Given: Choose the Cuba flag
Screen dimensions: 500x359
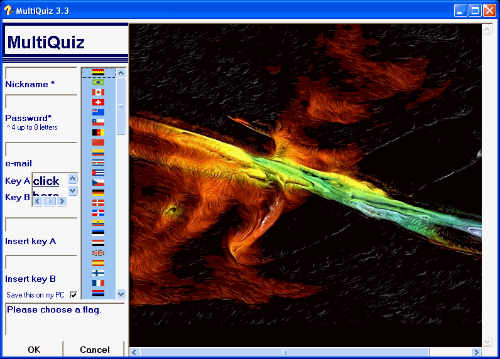Looking at the screenshot, I should coord(98,173).
